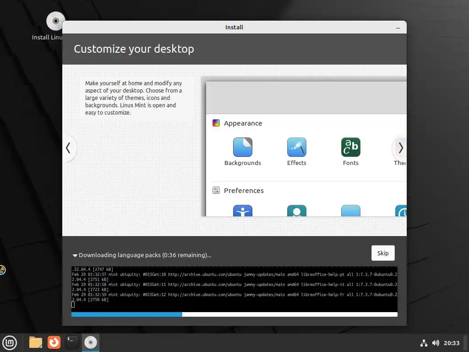Click the 'Make yourself at home' description
Image resolution: width=469 pixels, height=352 pixels.
134,98
